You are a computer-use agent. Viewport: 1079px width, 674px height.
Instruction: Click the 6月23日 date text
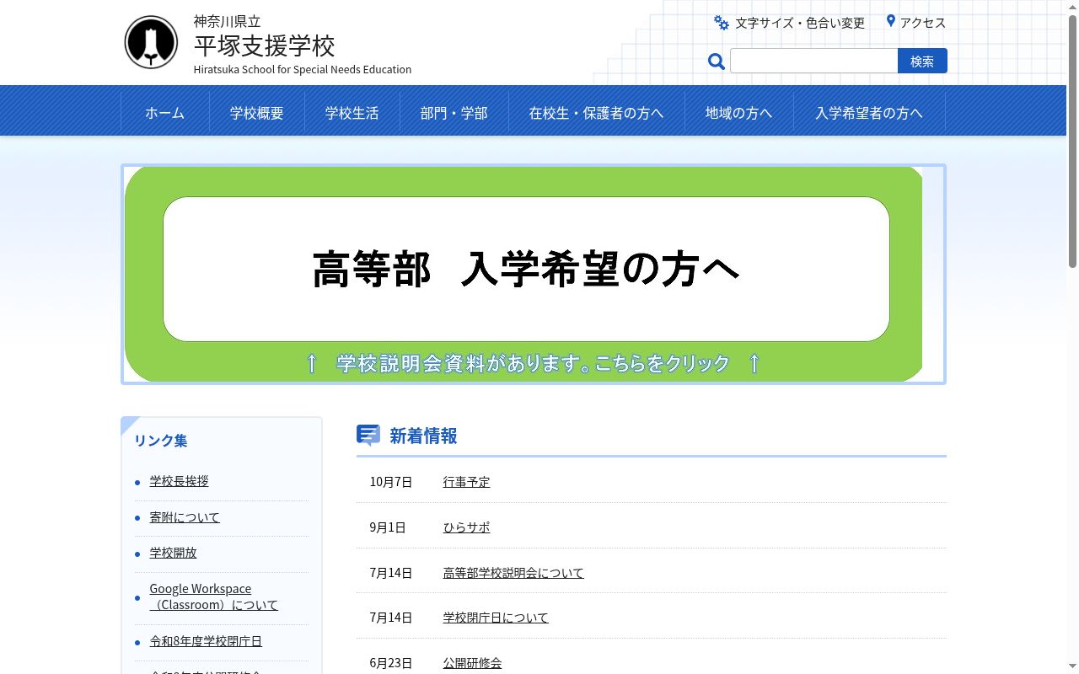(391, 663)
